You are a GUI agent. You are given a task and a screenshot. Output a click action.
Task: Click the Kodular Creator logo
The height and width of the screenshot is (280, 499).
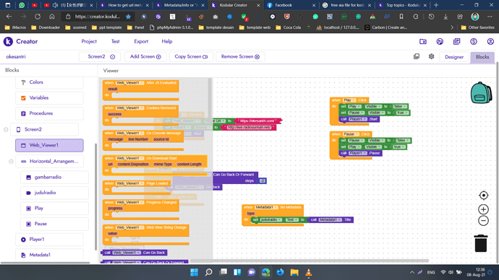point(21,42)
